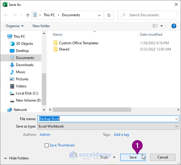
Task: Enable the Save Thumbnail checkbox
Action: (x=47, y=145)
